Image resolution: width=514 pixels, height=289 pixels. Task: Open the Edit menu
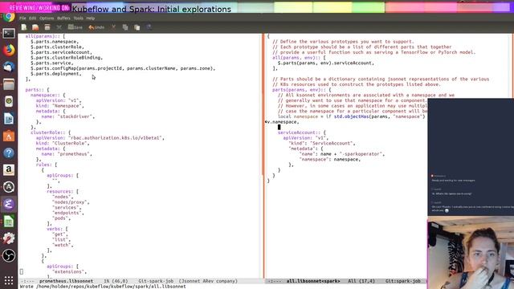32,18
